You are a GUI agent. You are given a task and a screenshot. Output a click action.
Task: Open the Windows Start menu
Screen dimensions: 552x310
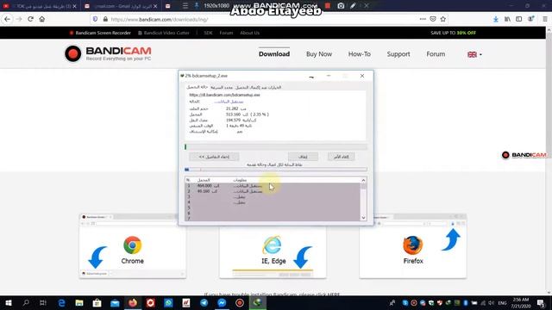pyautogui.click(x=9, y=302)
